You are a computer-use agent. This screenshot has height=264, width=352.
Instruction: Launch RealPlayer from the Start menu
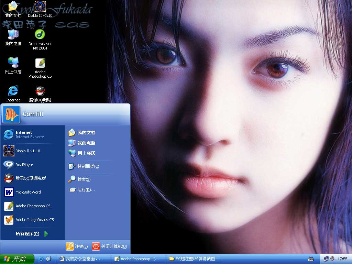click(24, 165)
